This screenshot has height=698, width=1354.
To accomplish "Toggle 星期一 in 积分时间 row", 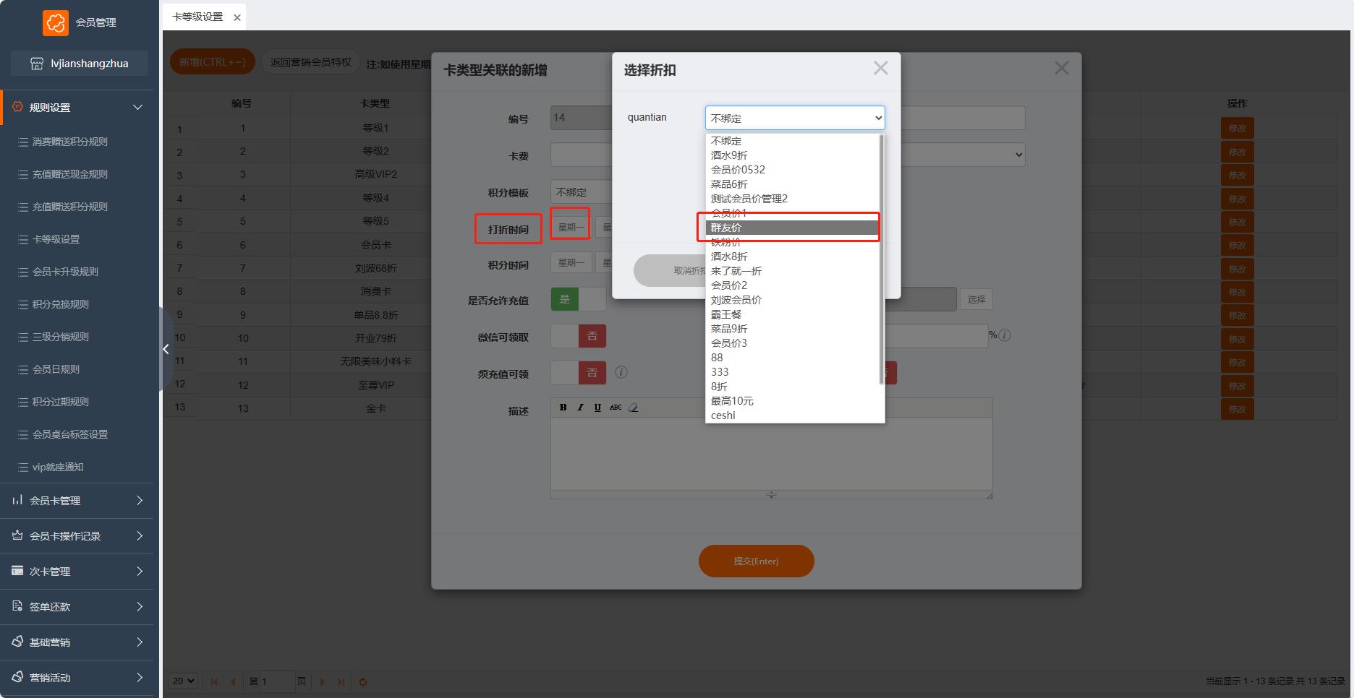I will 571,263.
